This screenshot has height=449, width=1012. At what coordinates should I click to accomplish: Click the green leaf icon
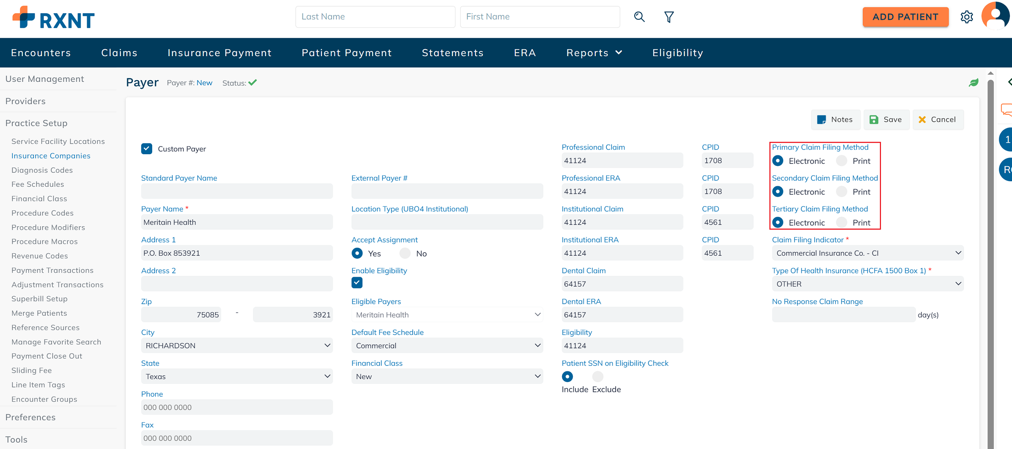pyautogui.click(x=973, y=83)
